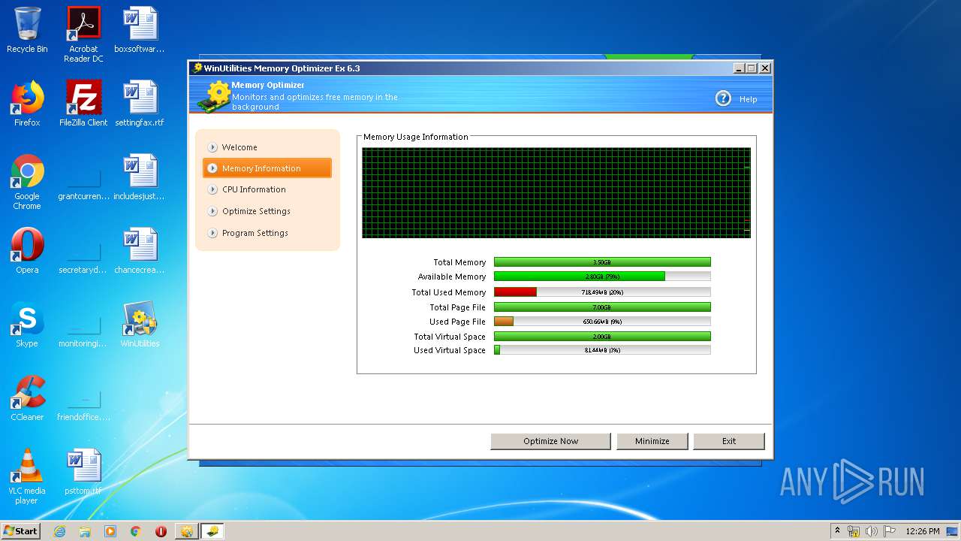Click the memory usage graph
This screenshot has width=961, height=541.
[556, 192]
